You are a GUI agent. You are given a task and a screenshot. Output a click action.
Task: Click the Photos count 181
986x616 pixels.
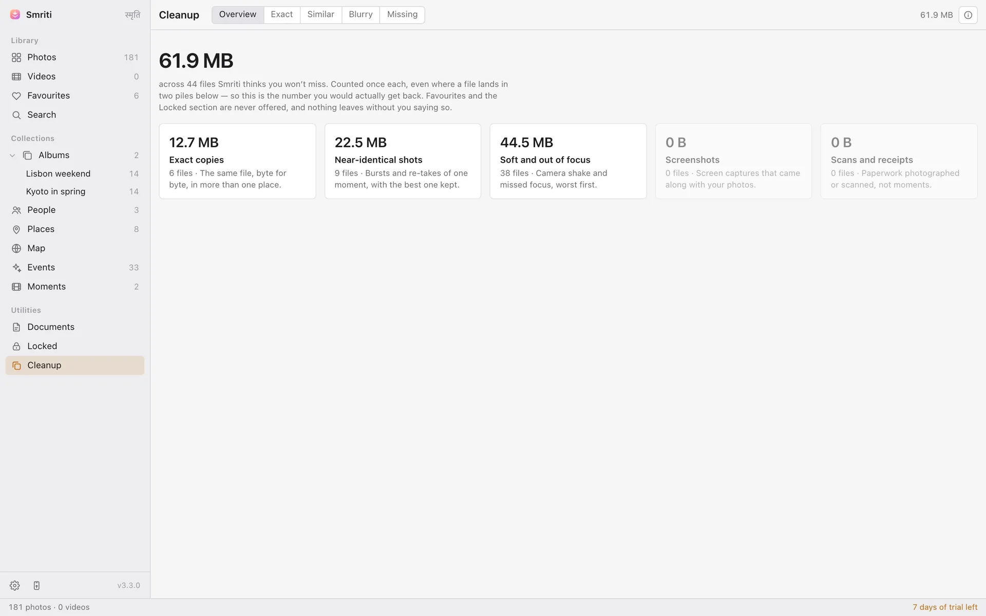pyautogui.click(x=131, y=57)
